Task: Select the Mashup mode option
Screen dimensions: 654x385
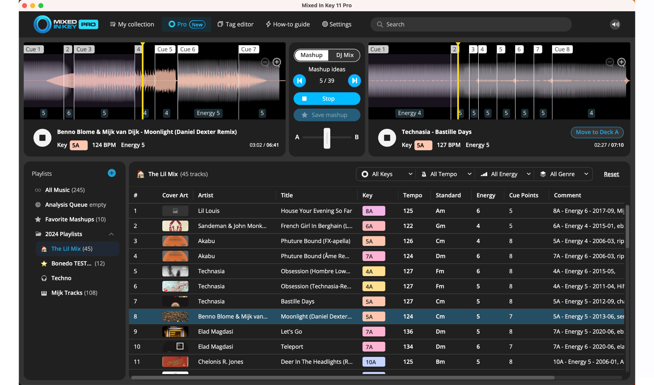Action: click(x=311, y=55)
